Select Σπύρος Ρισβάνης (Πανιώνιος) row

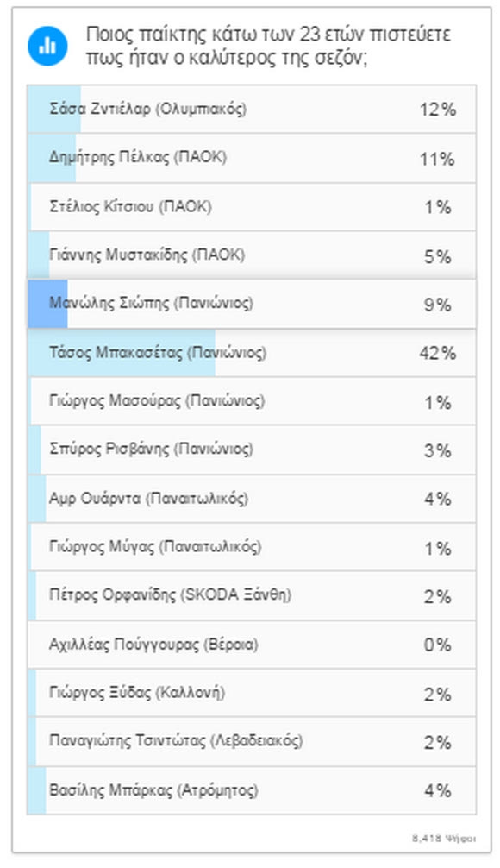coord(252,450)
